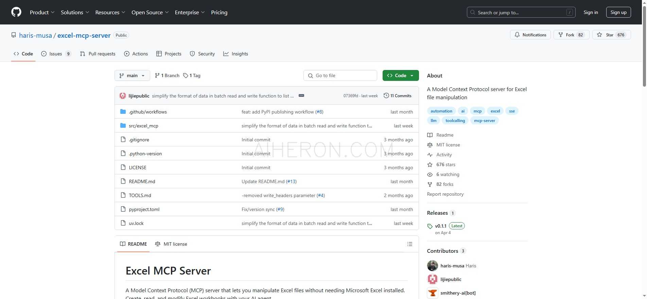Screen dimensions: 647x299
Task: Open the Pull requests tab
Action: pos(98,54)
